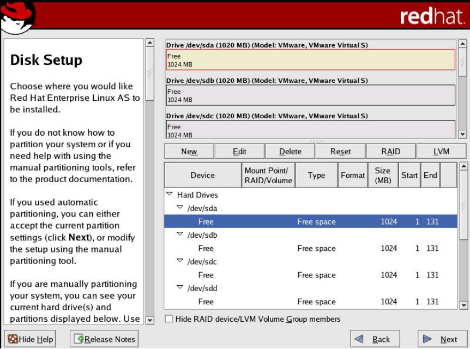
Task: Collapse the /dev/sdb tree node
Action: pyautogui.click(x=179, y=234)
